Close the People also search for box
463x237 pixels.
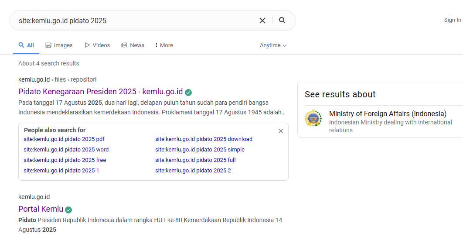(x=281, y=131)
